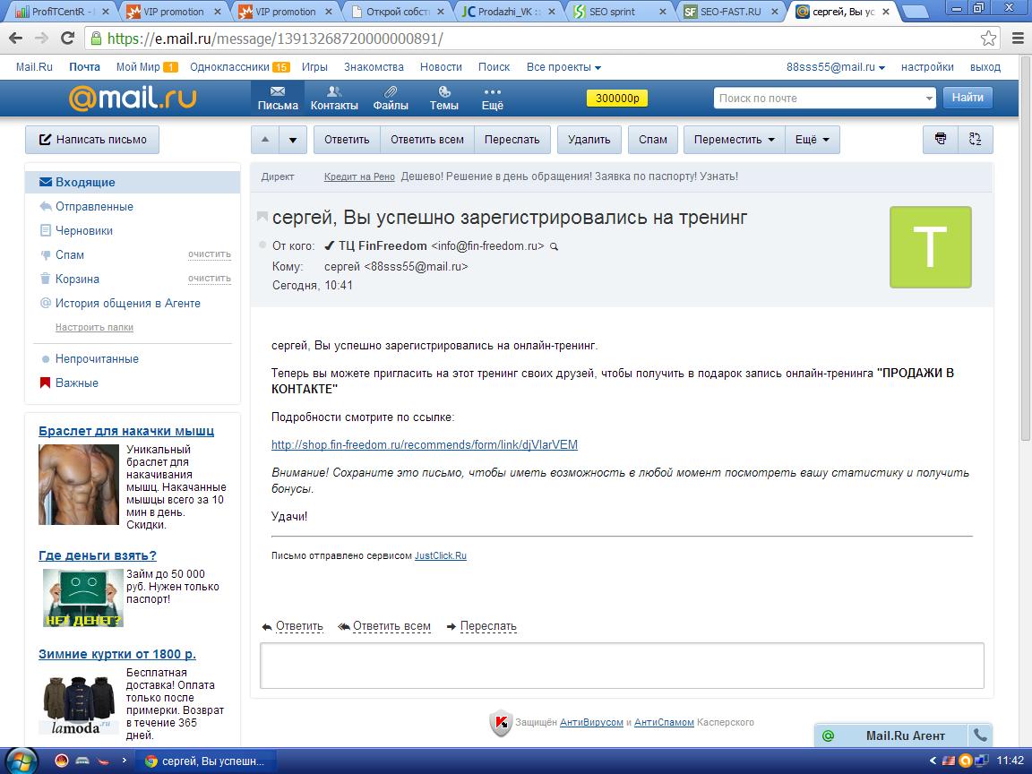
Task: Go to previous message up arrow
Action: (265, 140)
